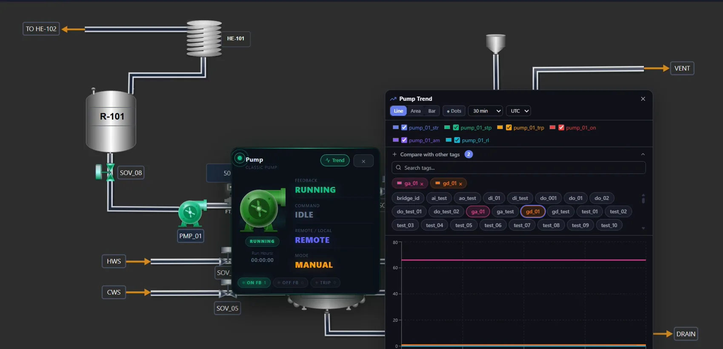Uncheck the pump_01_am series checkbox
723x349 pixels.
tap(404, 140)
